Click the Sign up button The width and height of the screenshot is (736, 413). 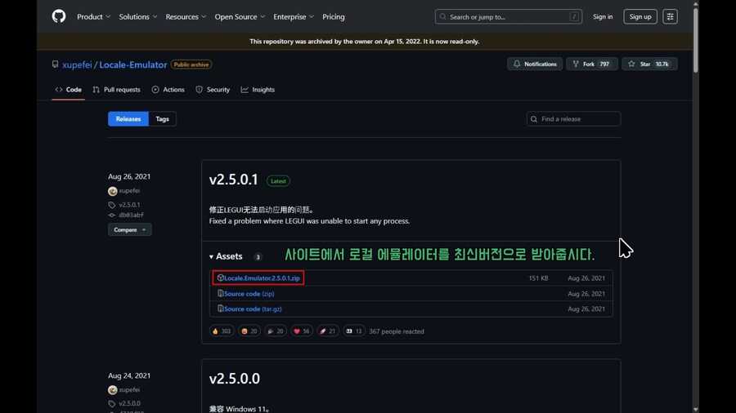(x=640, y=17)
